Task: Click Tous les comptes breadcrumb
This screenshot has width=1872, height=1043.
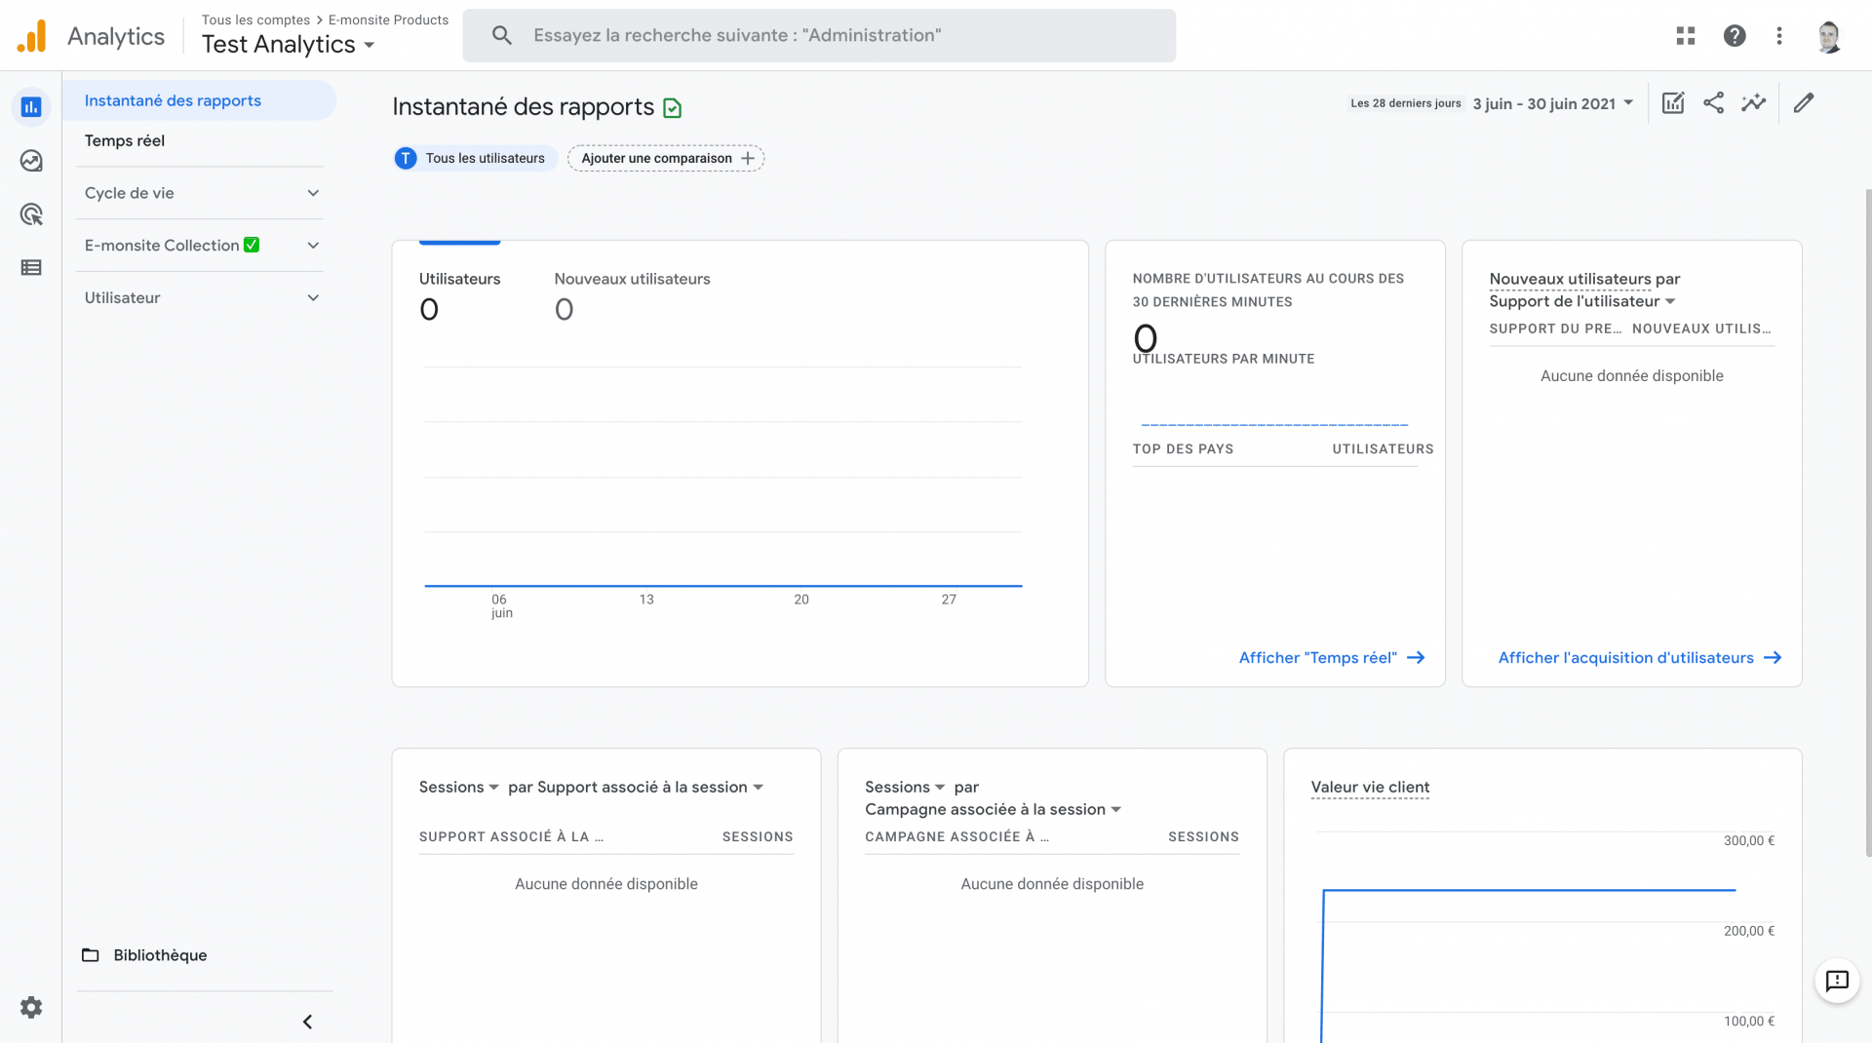Action: [255, 19]
